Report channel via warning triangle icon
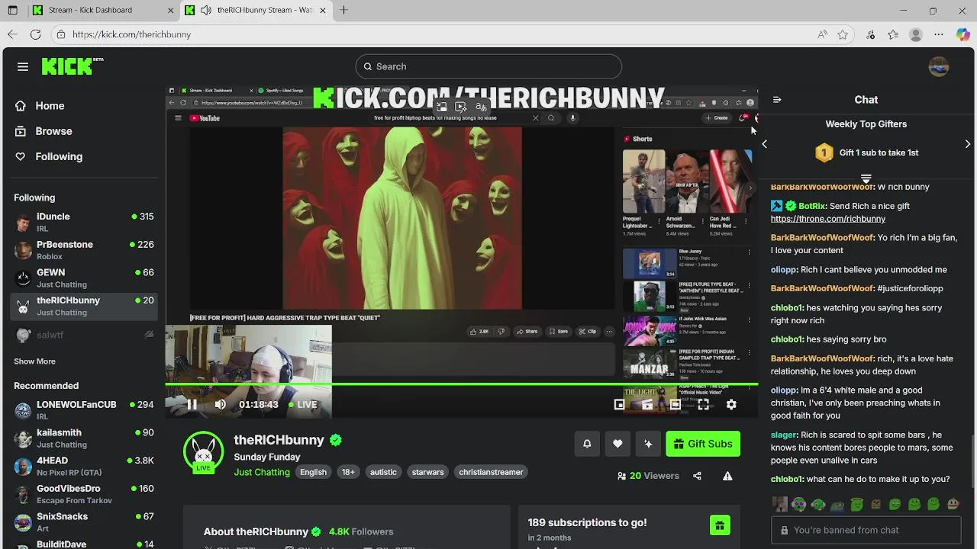The height and width of the screenshot is (549, 977). pos(727,476)
